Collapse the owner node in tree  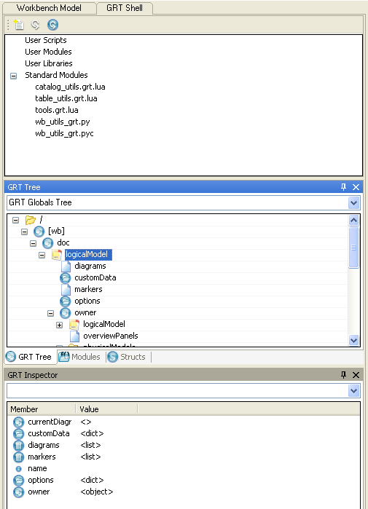coord(51,314)
